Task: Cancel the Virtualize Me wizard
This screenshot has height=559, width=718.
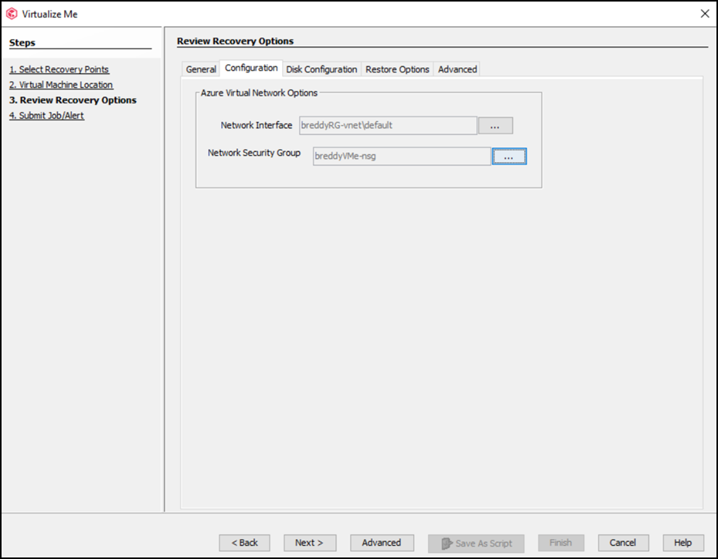Action: [x=623, y=542]
